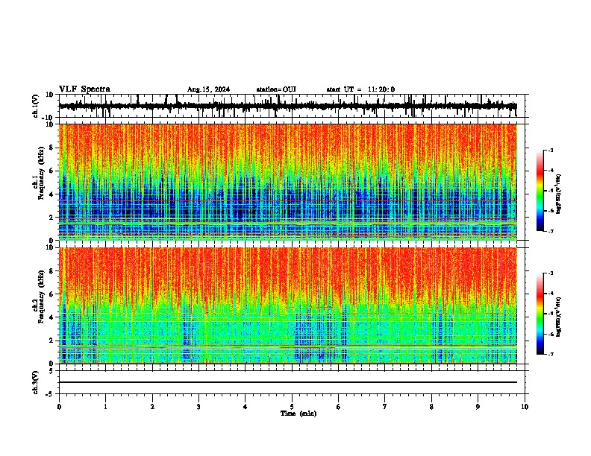
Task: Select the "start UT = 11:20:0" header text
Action: (360, 89)
